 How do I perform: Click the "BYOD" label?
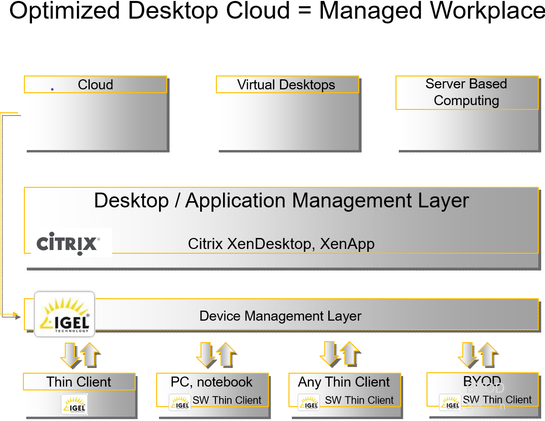482,381
